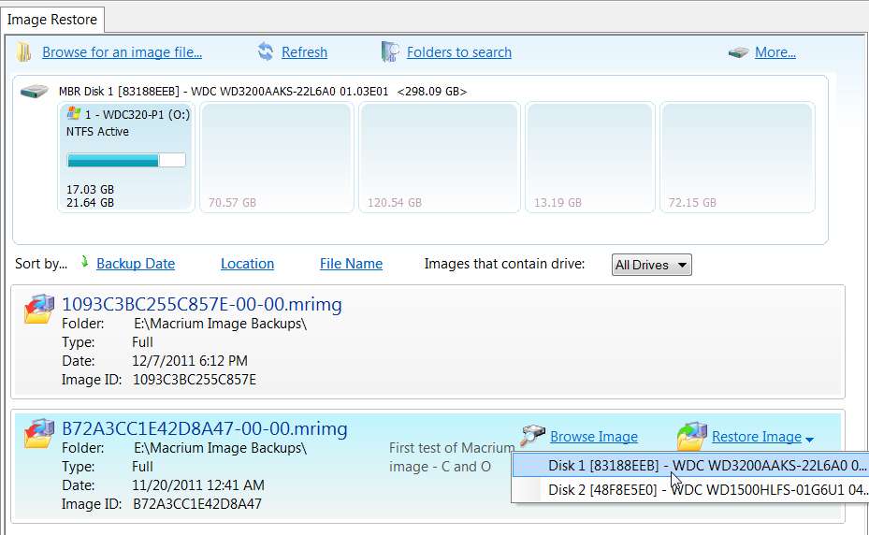Screen dimensions: 869x535
Task: Expand the Restore Image dropdown arrow
Action: pyautogui.click(x=809, y=439)
